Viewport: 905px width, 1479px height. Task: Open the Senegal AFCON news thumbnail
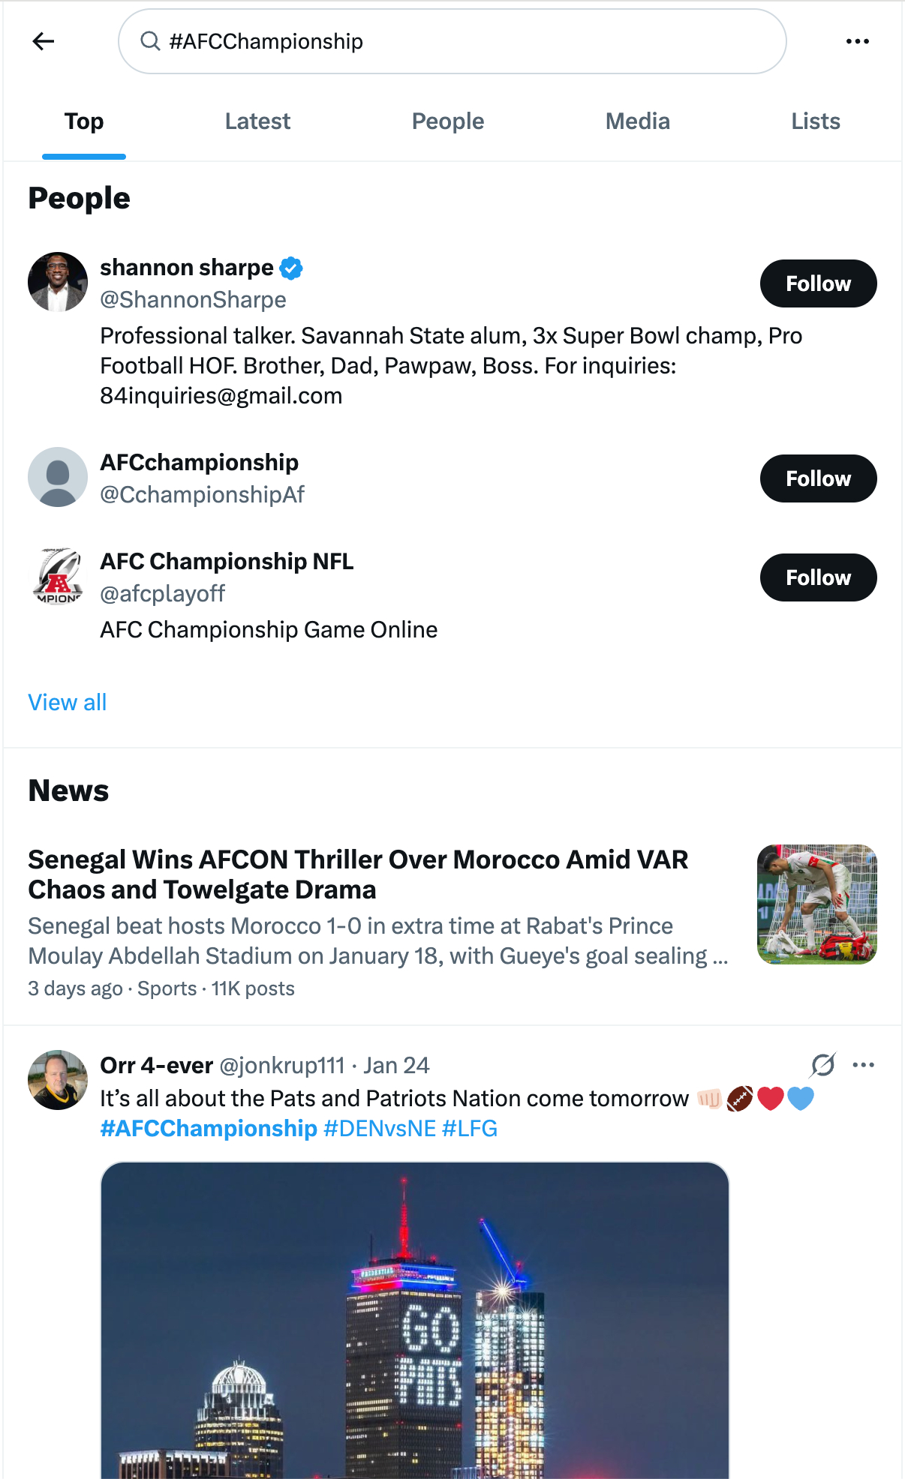pyautogui.click(x=816, y=904)
